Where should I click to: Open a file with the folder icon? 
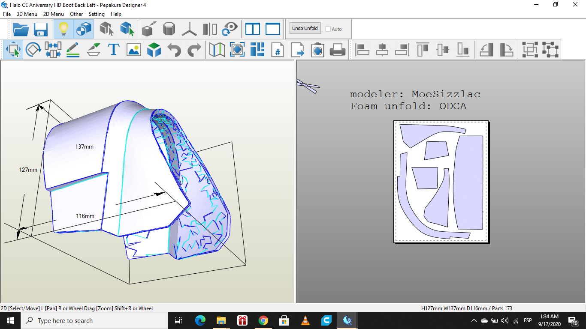pos(21,29)
